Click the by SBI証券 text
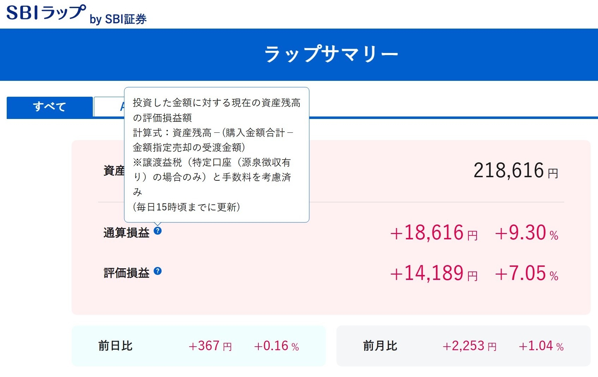 [118, 19]
